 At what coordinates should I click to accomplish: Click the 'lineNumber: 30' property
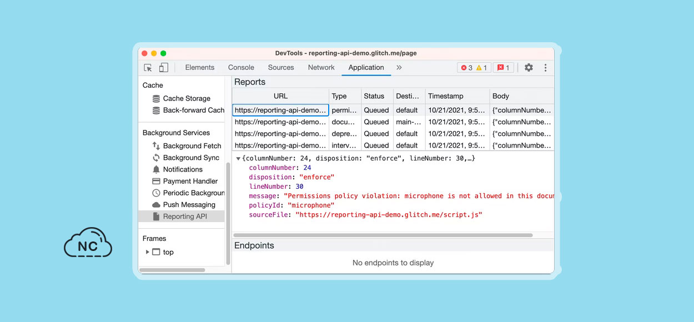point(276,187)
